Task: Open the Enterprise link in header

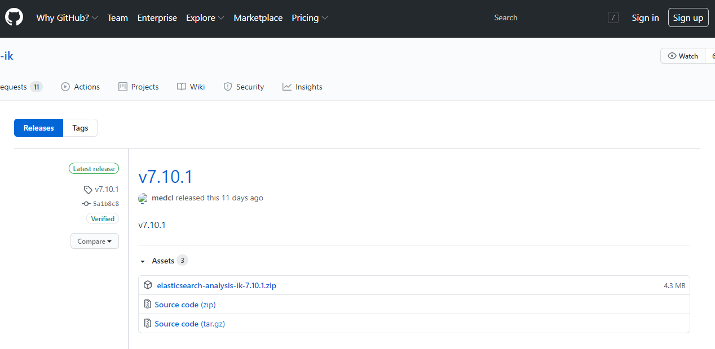Action: coord(157,18)
